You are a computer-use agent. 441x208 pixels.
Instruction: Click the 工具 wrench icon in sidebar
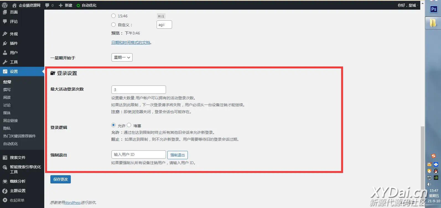tap(5, 62)
